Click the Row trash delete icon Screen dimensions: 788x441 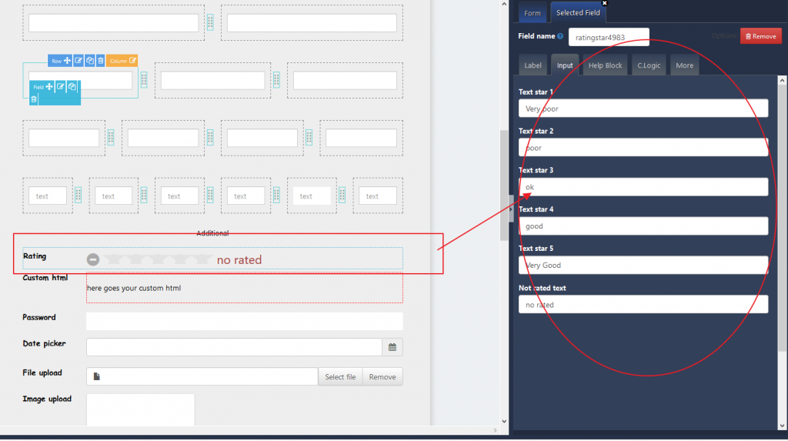(x=100, y=61)
